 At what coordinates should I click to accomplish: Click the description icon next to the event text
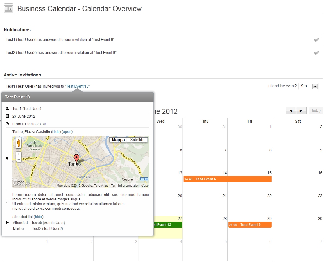pos(6,201)
